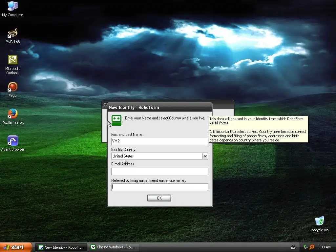Click the 'E-mail Address' label
336x252 pixels.
coord(123,164)
